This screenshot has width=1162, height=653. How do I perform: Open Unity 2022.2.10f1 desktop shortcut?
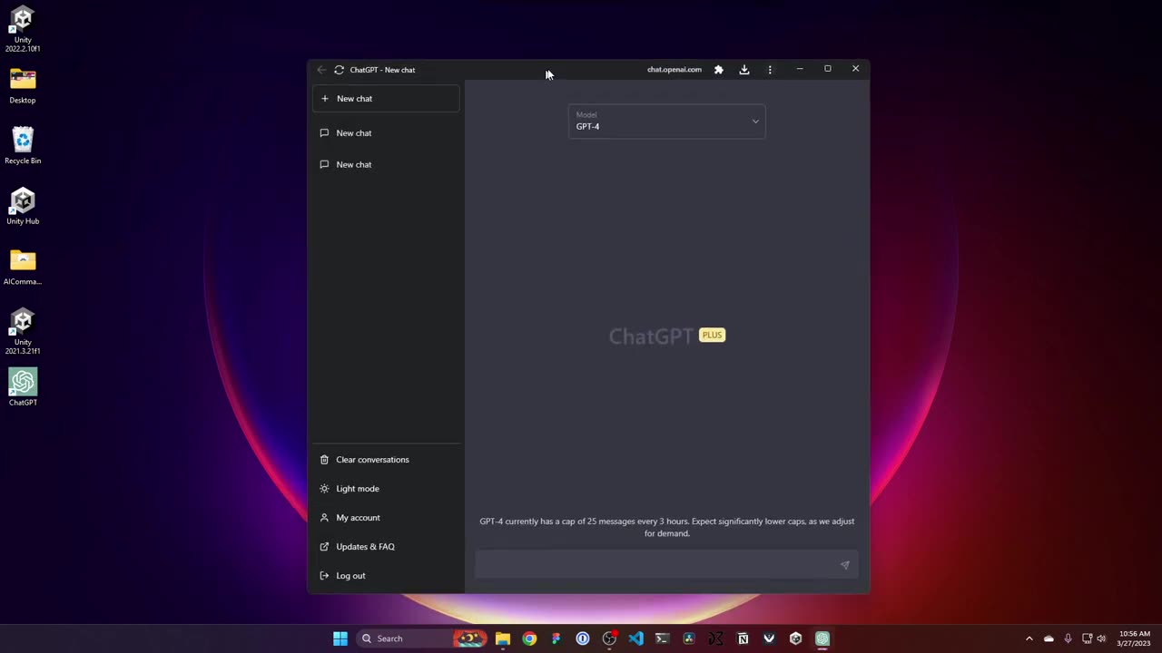click(23, 30)
